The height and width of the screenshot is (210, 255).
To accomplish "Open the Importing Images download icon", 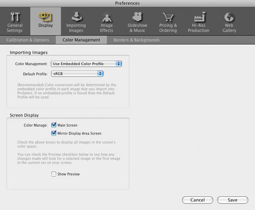I will (x=76, y=17).
